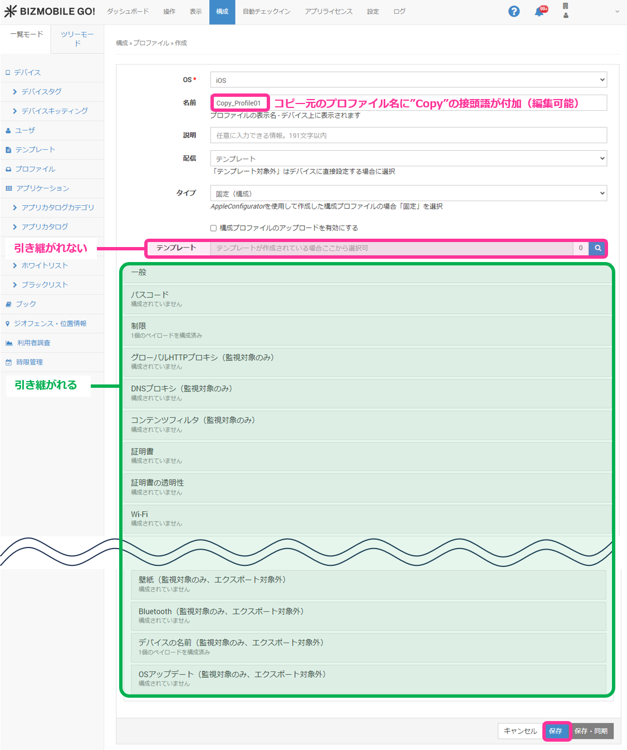
Task: Open 時間管理 in the sidebar
Action: point(29,362)
